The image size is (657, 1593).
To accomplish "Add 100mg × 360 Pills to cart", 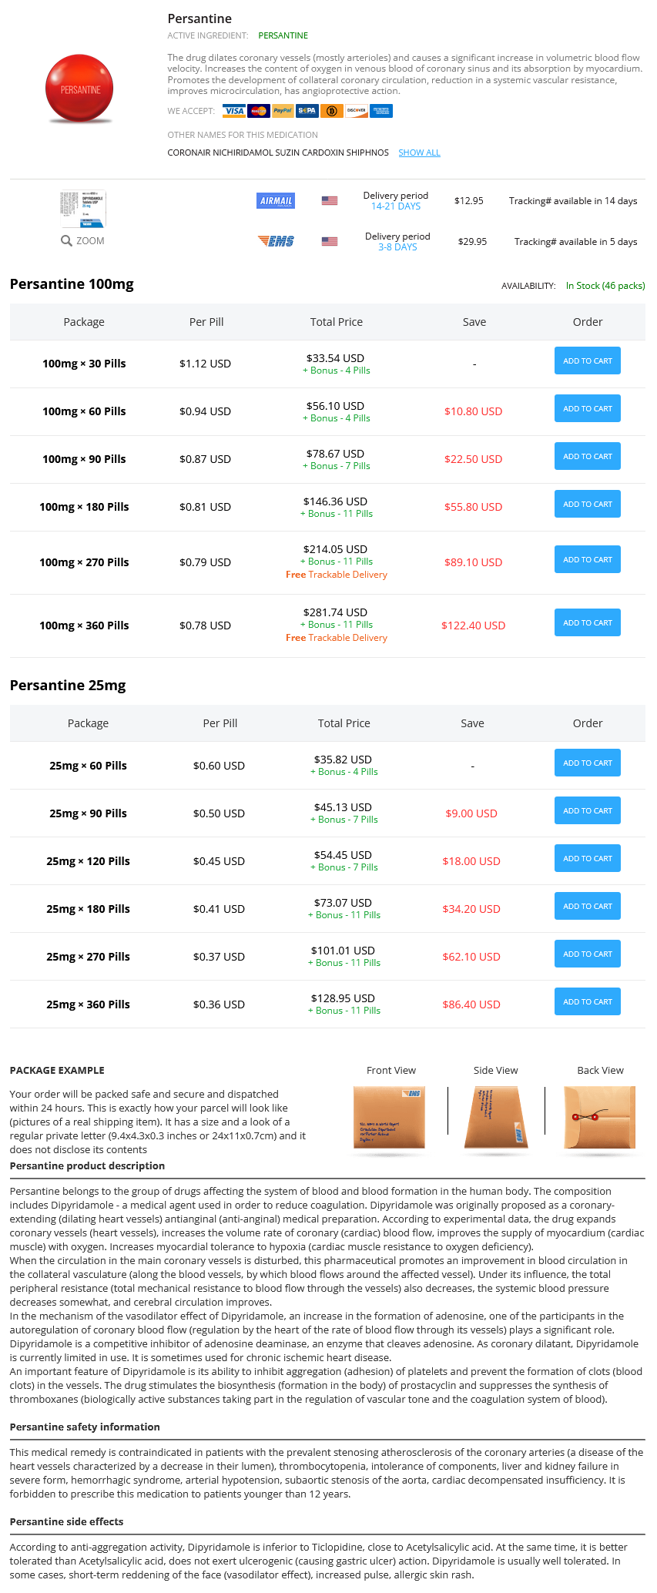I will 588,622.
